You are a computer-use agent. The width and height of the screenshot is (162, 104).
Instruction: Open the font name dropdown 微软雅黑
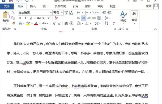pyautogui.click(x=51, y=13)
